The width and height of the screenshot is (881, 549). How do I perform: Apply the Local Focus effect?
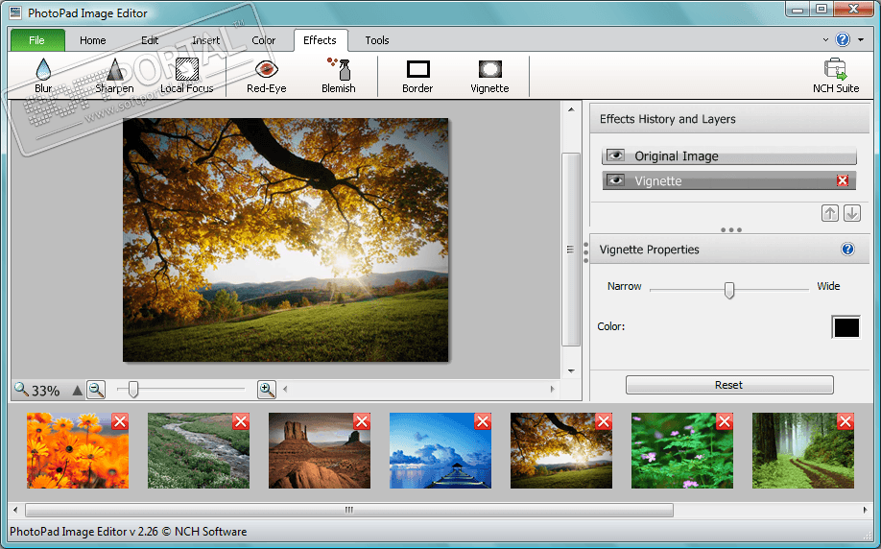(186, 76)
